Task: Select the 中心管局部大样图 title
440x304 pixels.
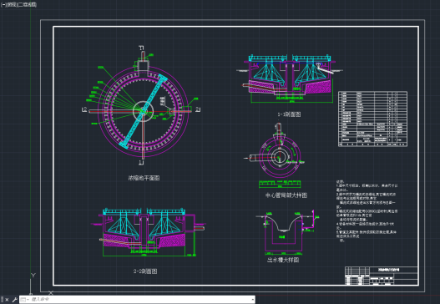Action: [286, 195]
